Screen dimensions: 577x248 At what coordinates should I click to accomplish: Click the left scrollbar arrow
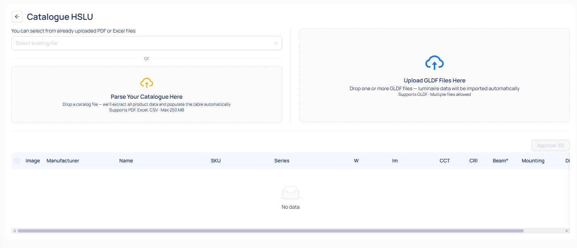14,231
